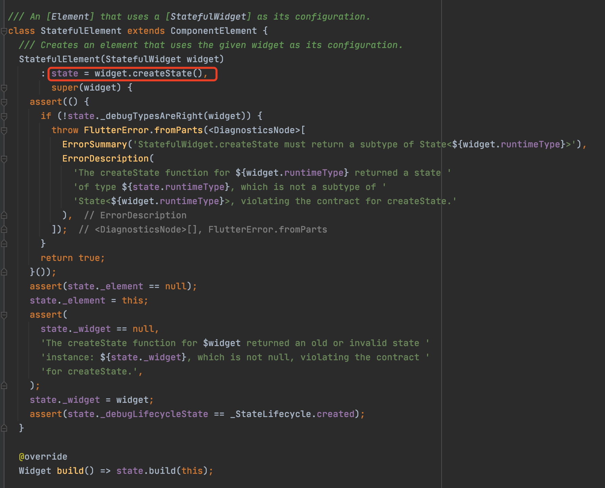This screenshot has width=605, height=488.
Task: Click '[Element]' in the top doc comment
Action: [70, 17]
